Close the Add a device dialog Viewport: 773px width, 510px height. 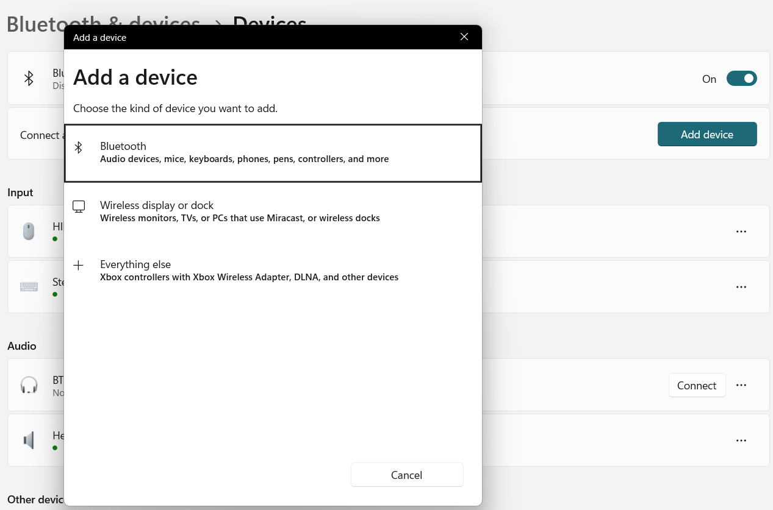coord(464,37)
